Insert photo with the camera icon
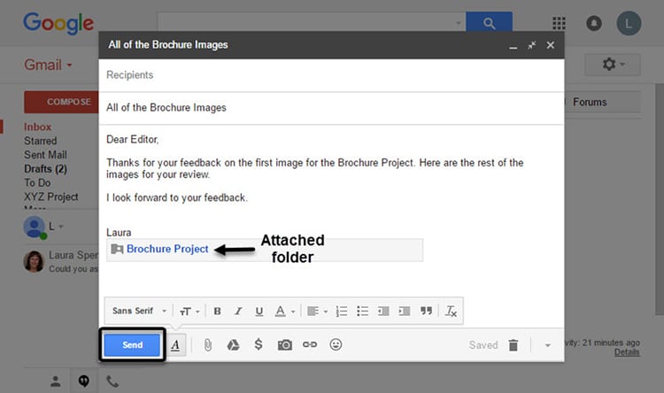Screen dimensions: 664x393 pos(284,344)
